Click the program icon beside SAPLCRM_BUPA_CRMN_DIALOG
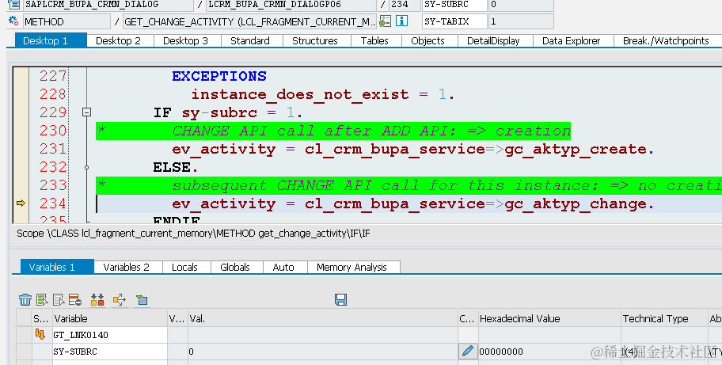This screenshot has width=722, height=365. click(x=13, y=5)
